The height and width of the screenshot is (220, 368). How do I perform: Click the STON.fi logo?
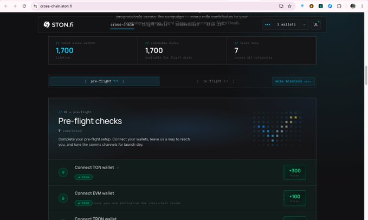pos(59,24)
